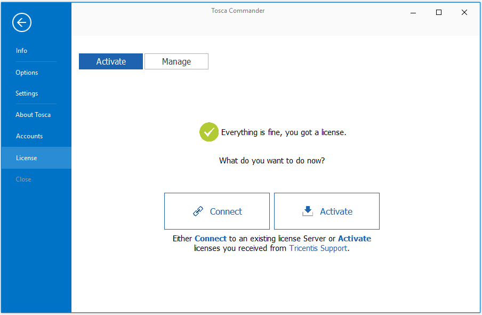Go back using the circled arrow icon
This screenshot has height=315, width=482.
pyautogui.click(x=22, y=22)
